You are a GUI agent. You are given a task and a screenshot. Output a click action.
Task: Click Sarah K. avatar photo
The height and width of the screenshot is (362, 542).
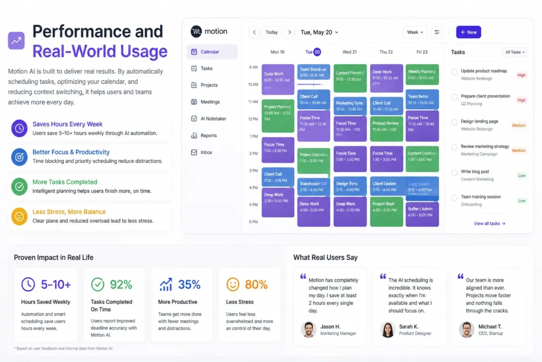pos(387,330)
